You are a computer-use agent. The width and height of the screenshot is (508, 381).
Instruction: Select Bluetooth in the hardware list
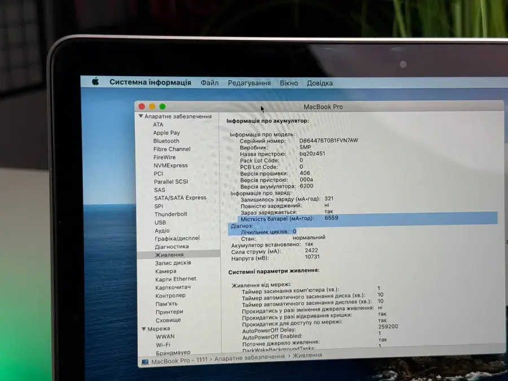[x=166, y=141]
